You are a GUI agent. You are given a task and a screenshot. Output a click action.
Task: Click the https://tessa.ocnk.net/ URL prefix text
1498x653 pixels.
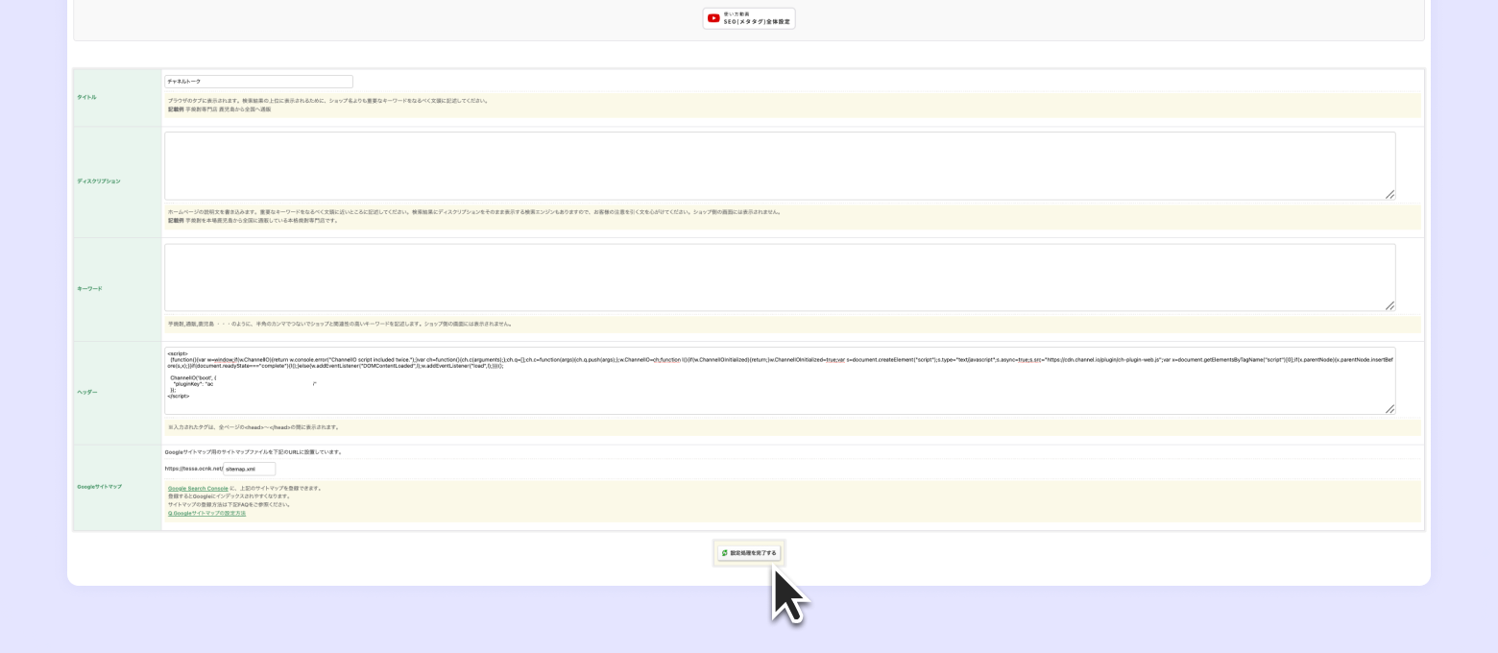193,469
